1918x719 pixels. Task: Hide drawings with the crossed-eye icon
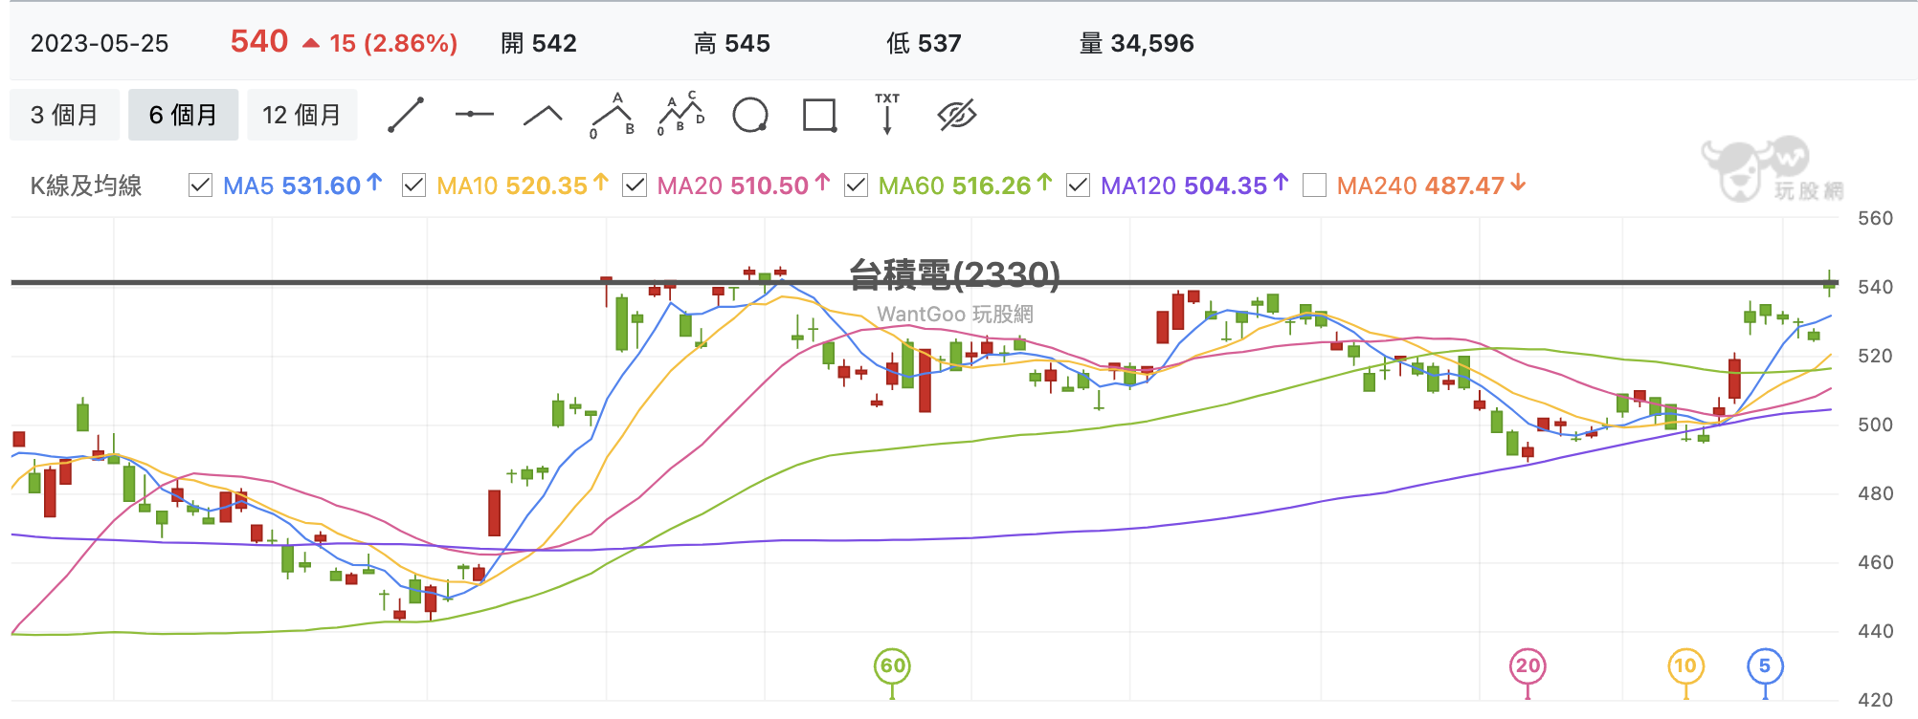[x=957, y=115]
